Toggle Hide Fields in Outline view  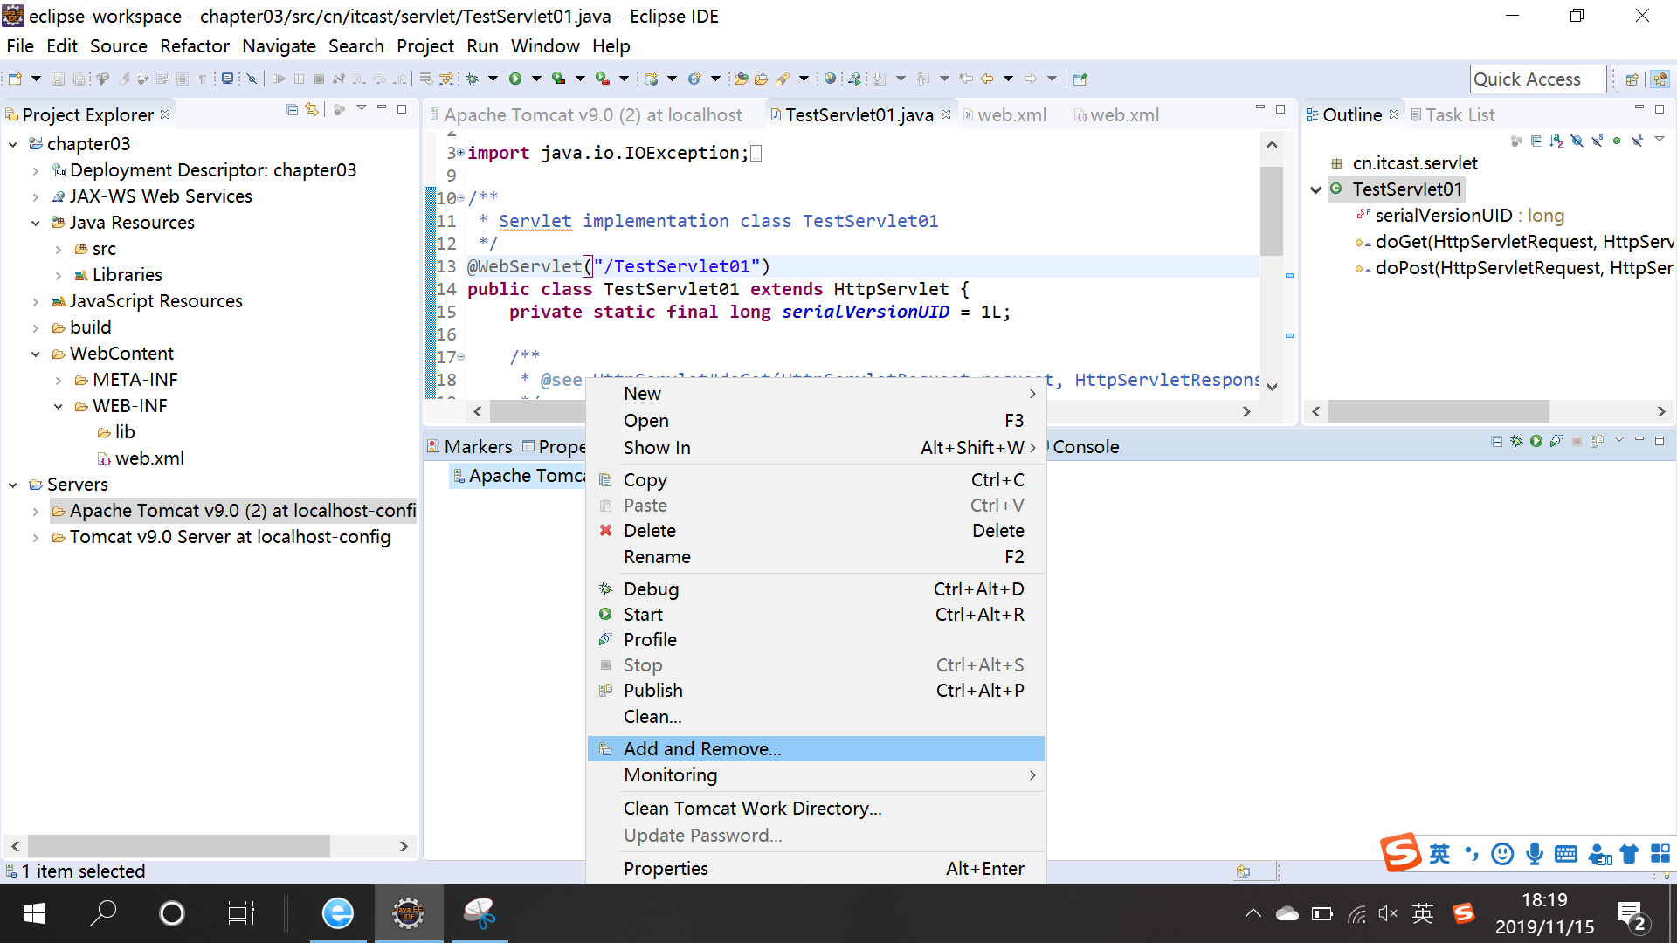pyautogui.click(x=1577, y=141)
